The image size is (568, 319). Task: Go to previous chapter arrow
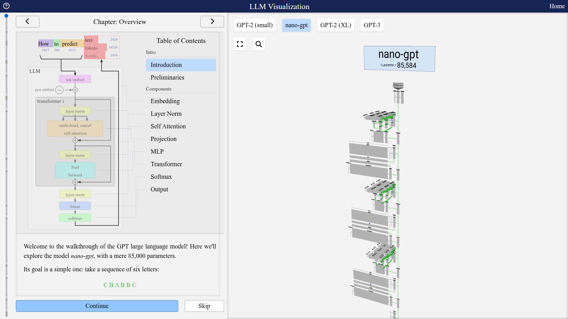coord(28,22)
